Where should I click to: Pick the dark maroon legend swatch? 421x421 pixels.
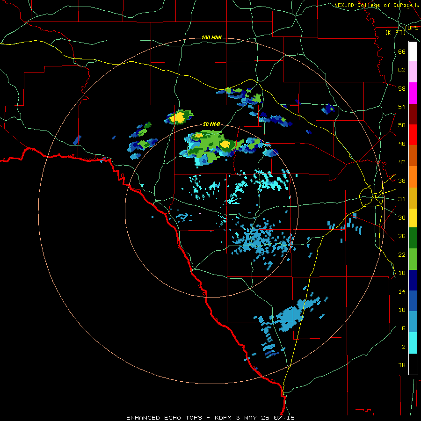(413, 114)
